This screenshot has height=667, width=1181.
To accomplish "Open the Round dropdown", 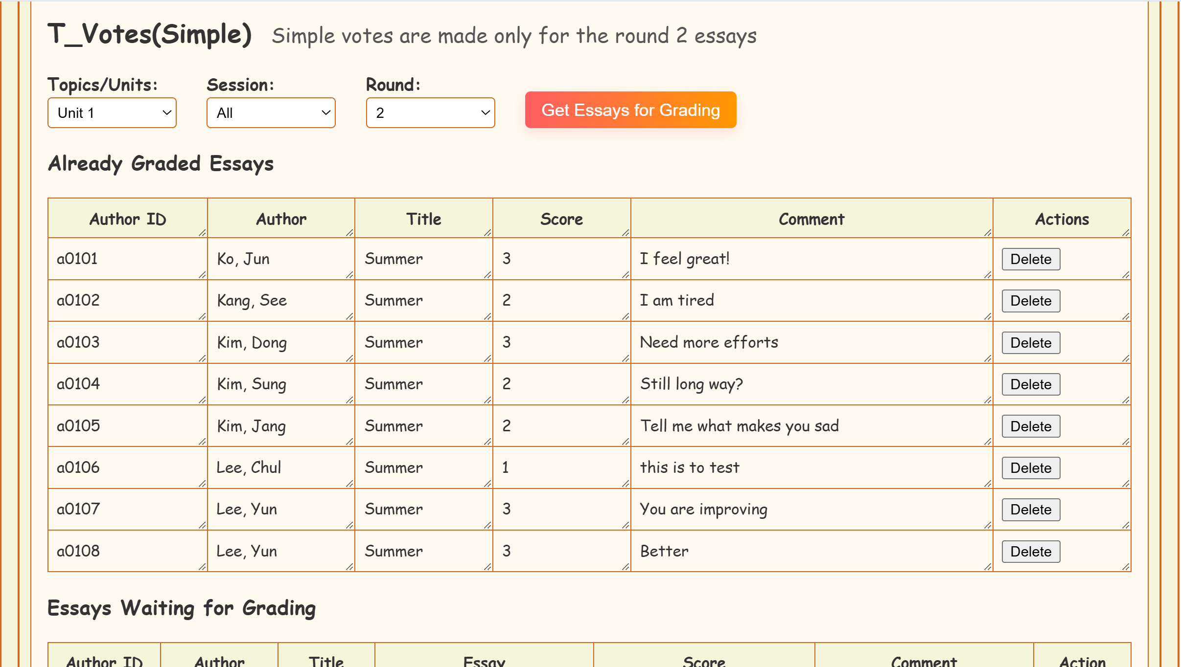I will (x=430, y=113).
